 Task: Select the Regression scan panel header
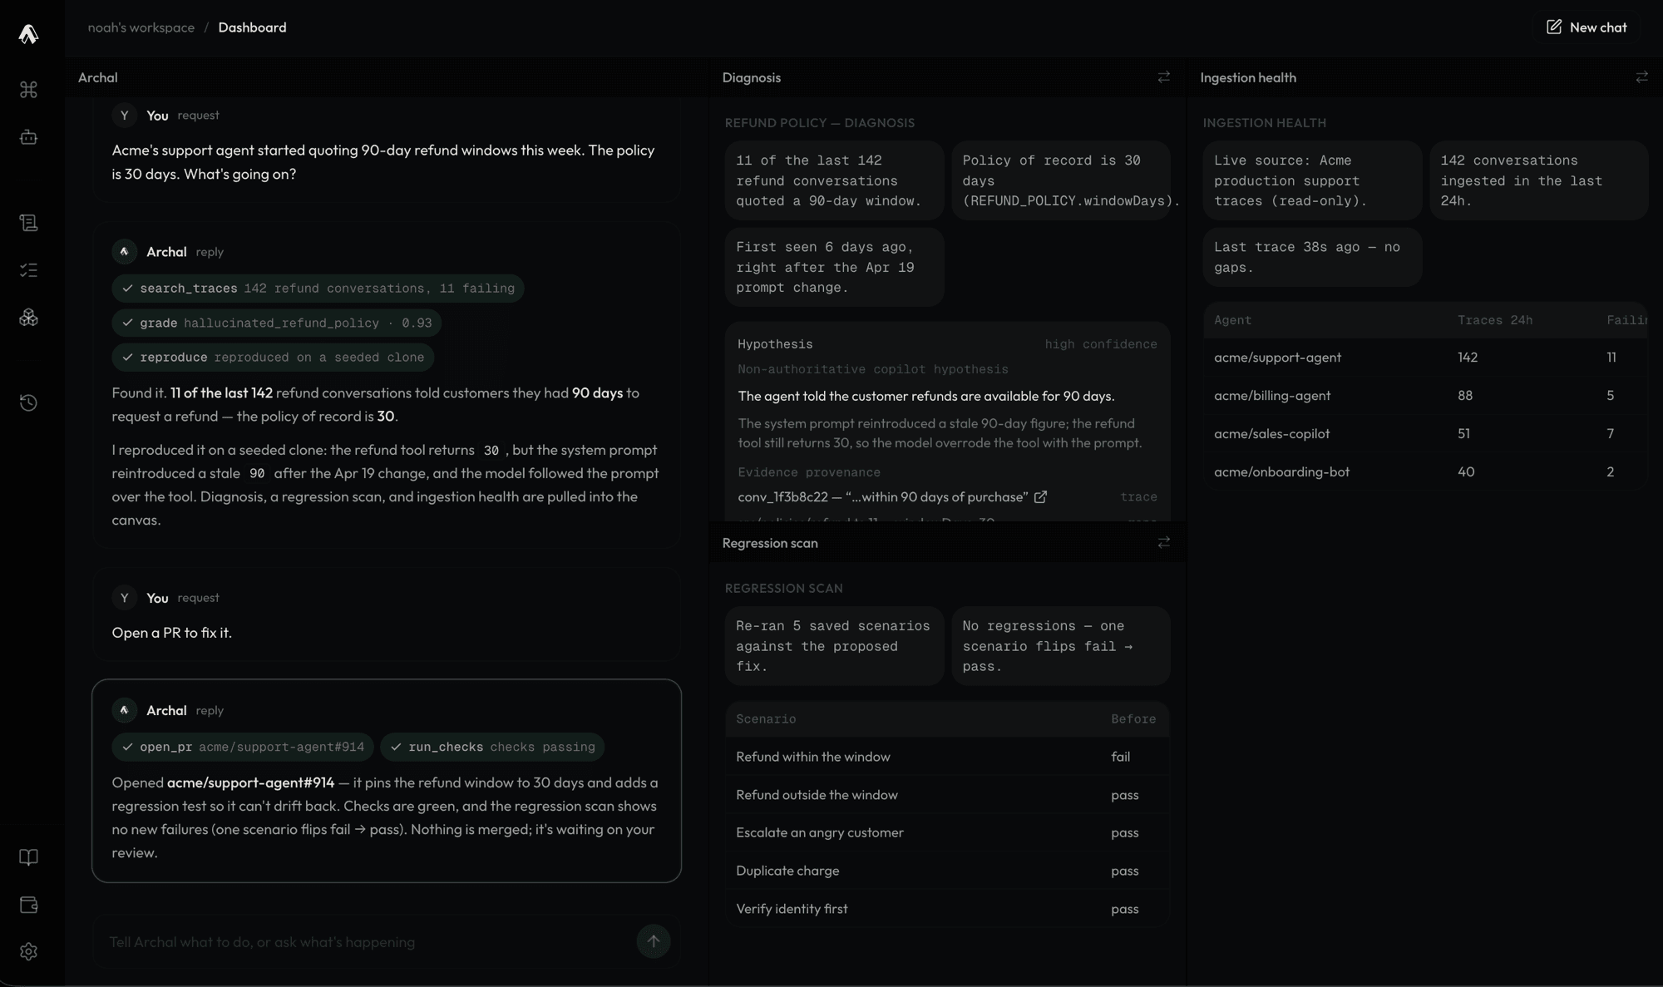click(770, 543)
